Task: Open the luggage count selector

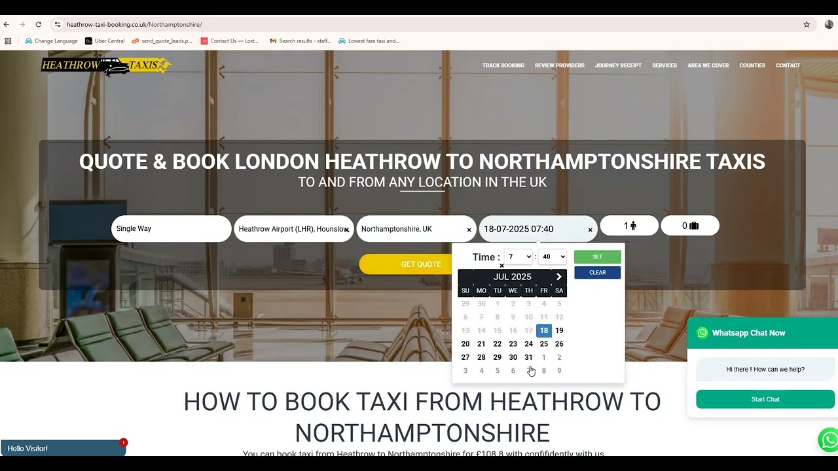Action: coord(690,226)
